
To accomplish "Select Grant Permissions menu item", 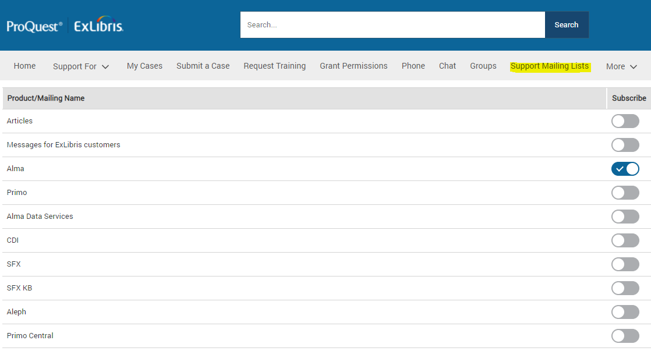I will pos(353,66).
